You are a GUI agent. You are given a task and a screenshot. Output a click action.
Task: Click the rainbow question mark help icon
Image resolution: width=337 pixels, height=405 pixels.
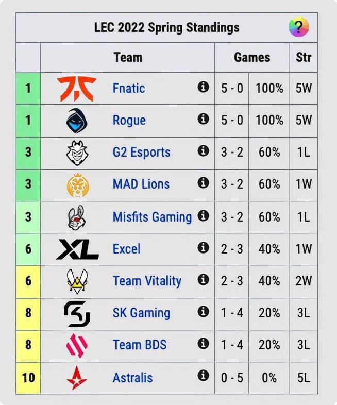pos(298,27)
